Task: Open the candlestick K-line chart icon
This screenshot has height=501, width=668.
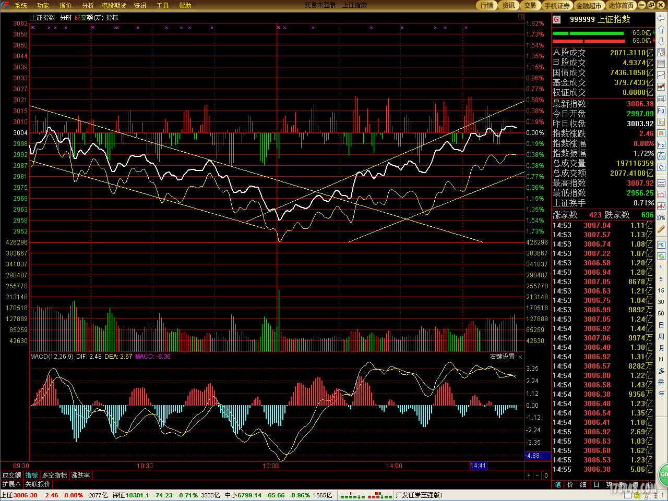Action: (x=661, y=87)
